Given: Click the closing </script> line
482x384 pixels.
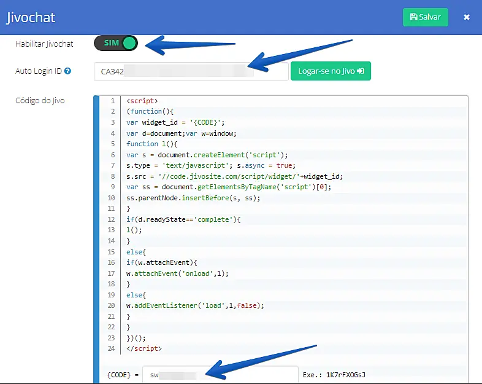Looking at the screenshot, I should pyautogui.click(x=144, y=348).
